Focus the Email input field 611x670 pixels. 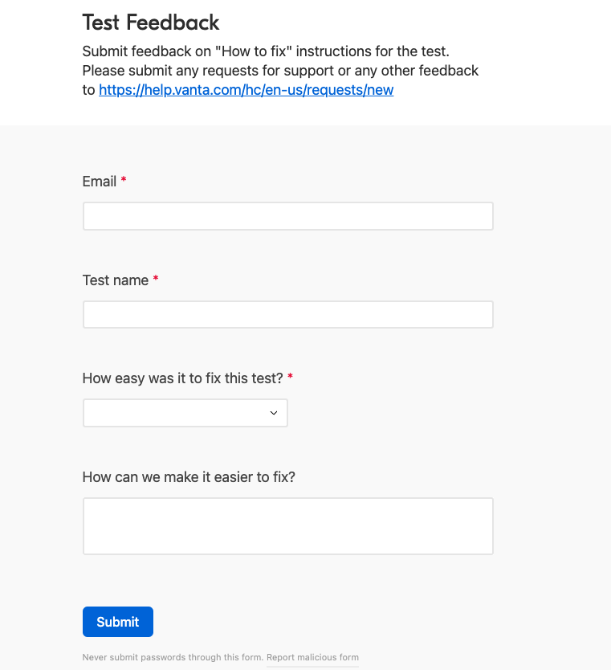click(288, 216)
